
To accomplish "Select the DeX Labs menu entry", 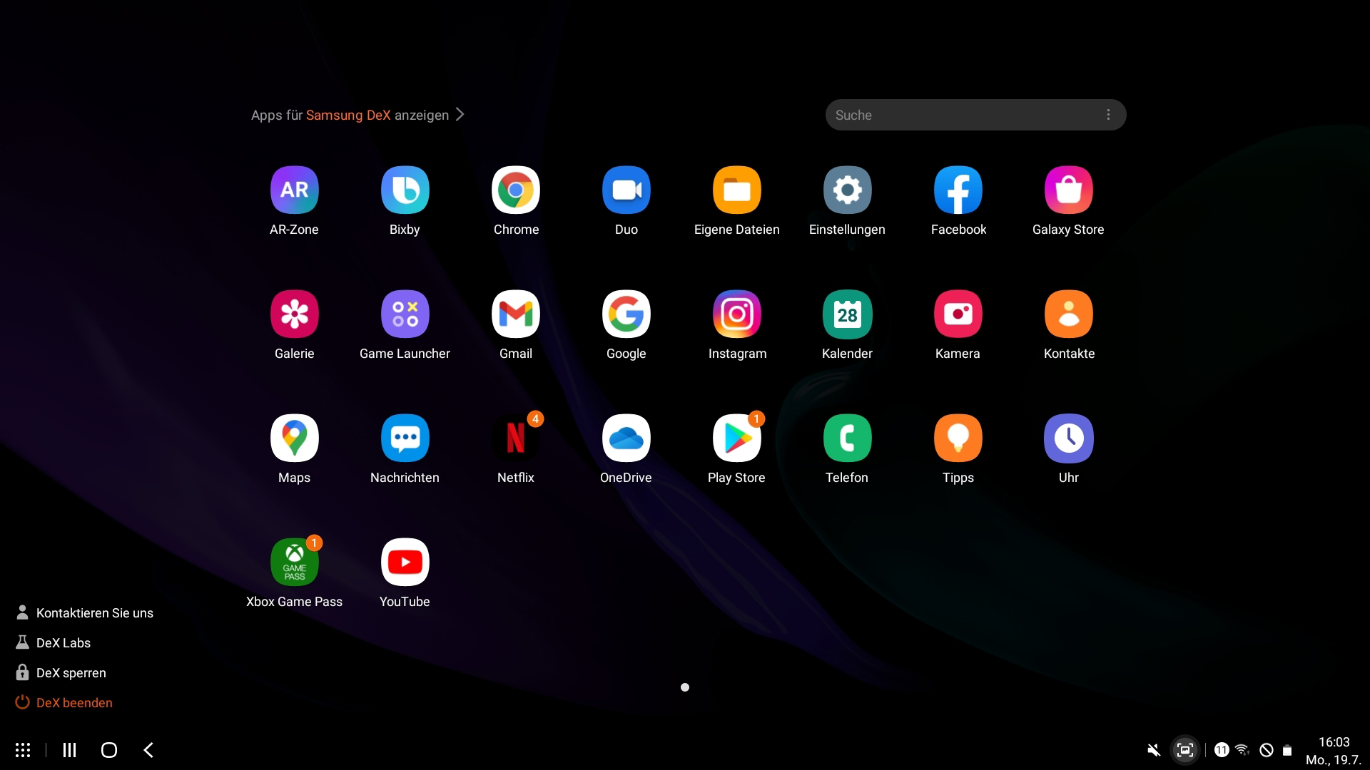I will point(63,642).
